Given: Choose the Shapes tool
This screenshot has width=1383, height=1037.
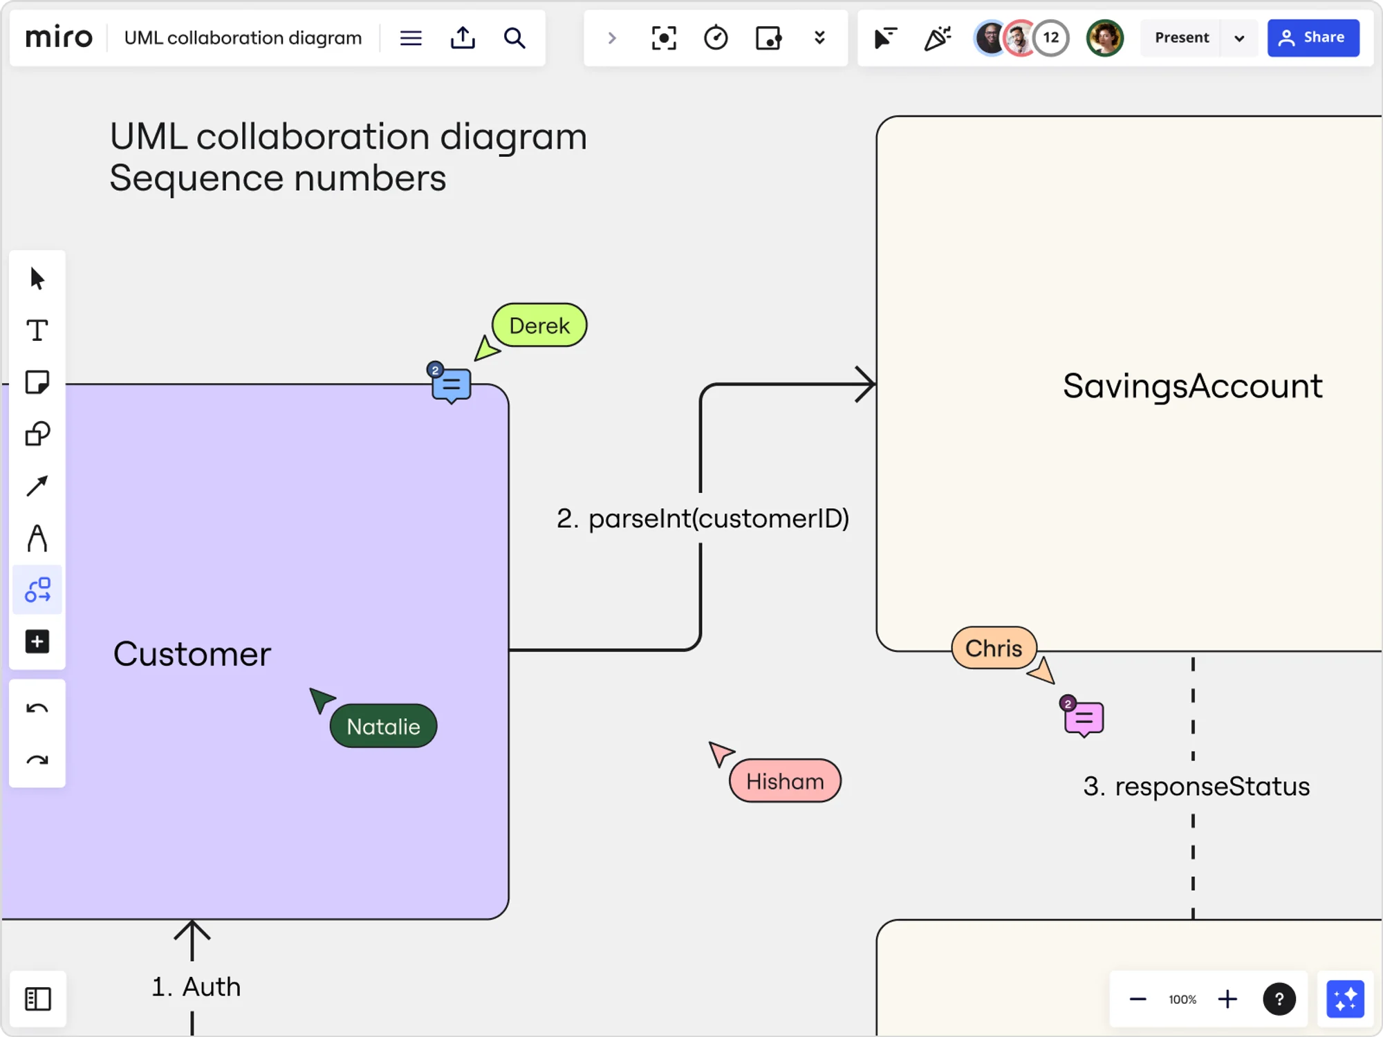Looking at the screenshot, I should [37, 434].
